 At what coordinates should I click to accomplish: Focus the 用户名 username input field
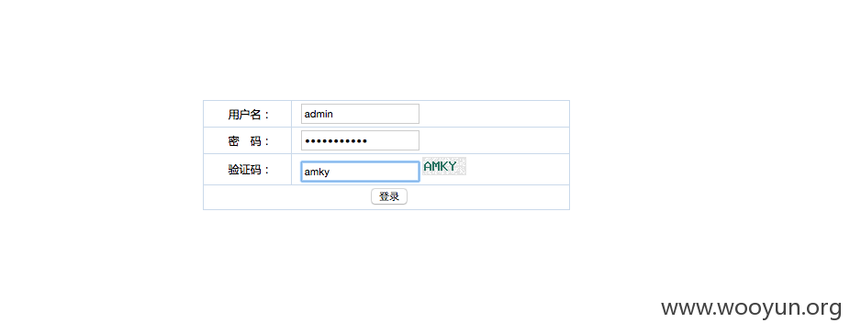click(x=360, y=114)
